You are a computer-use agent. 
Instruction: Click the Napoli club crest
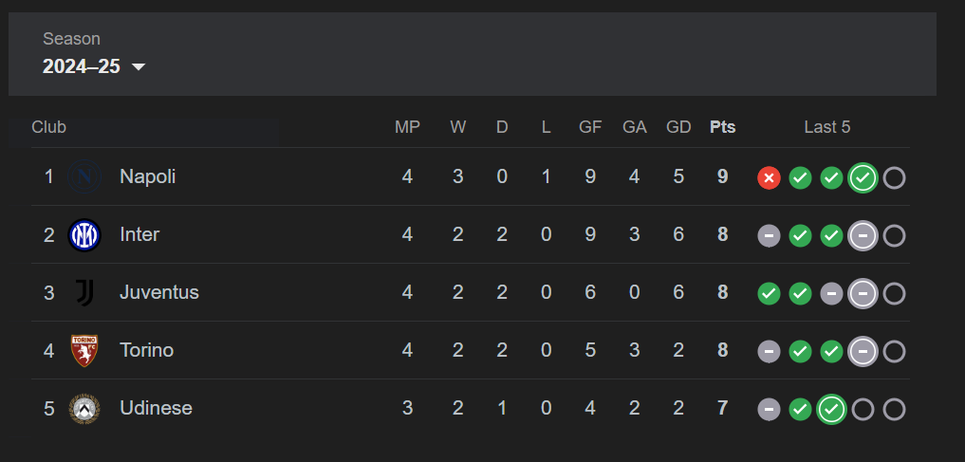84,177
